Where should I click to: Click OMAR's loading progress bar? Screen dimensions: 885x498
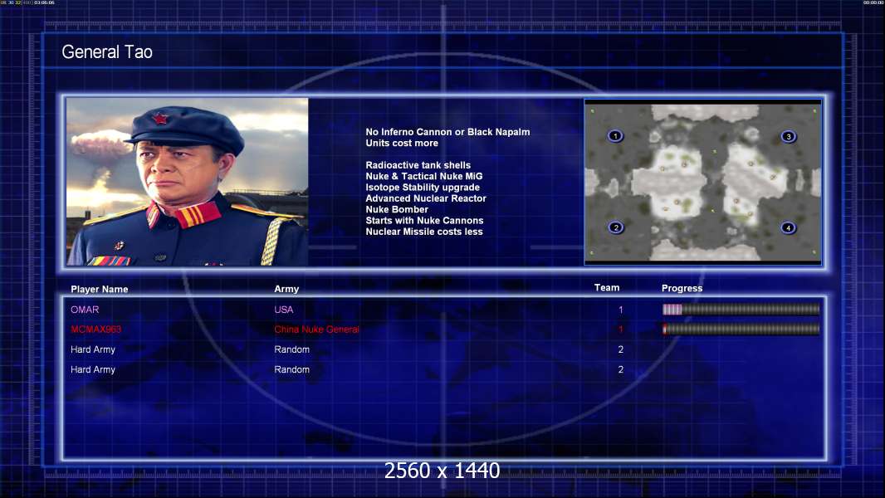741,309
